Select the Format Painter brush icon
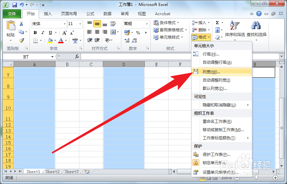This screenshot has height=184, width=287. click(21, 40)
